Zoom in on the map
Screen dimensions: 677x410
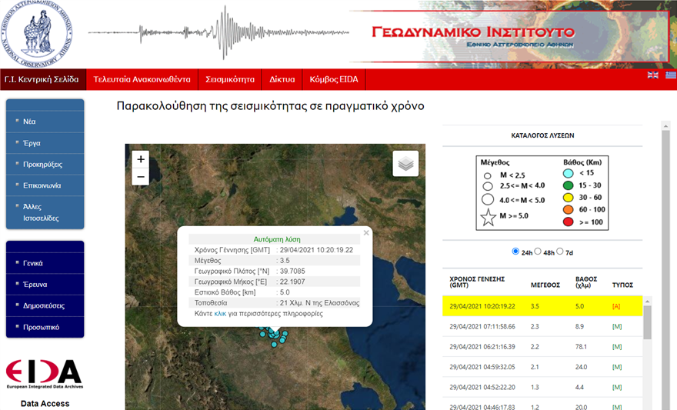coord(140,159)
